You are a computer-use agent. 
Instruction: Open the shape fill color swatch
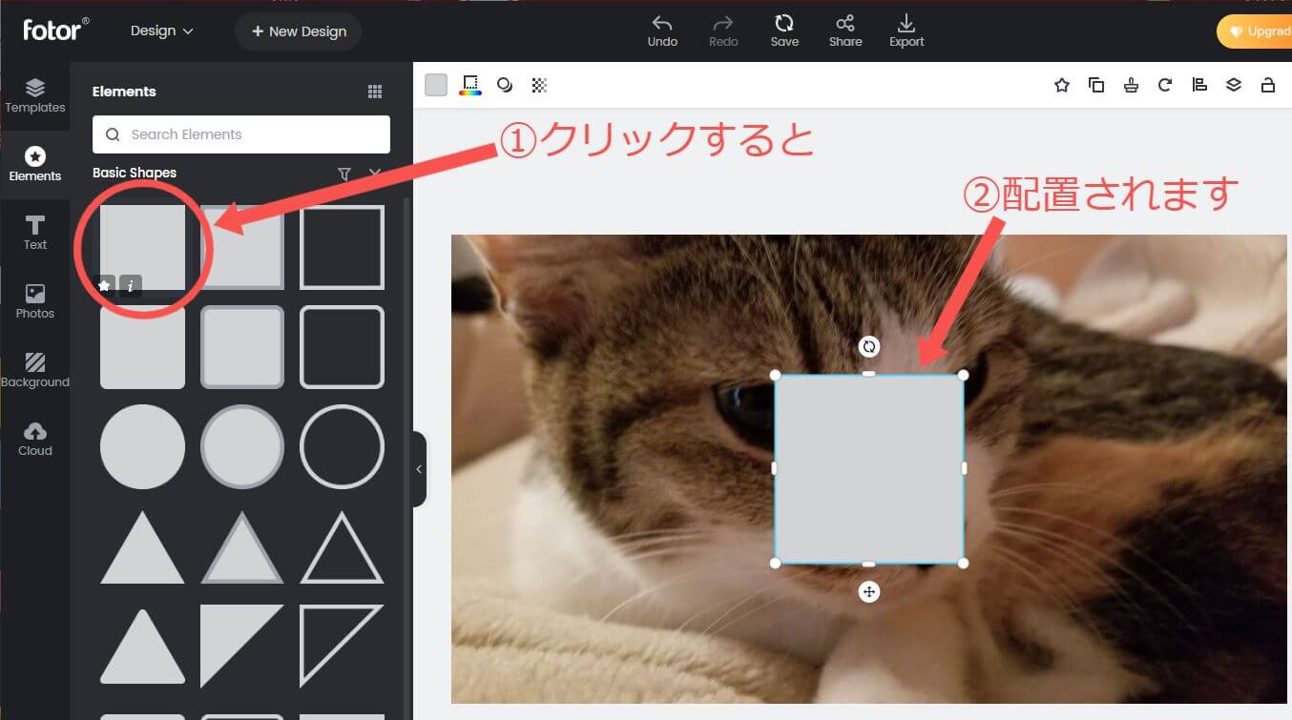click(x=436, y=85)
